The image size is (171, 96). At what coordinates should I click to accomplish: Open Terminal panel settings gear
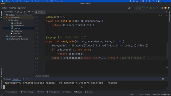click(x=163, y=79)
